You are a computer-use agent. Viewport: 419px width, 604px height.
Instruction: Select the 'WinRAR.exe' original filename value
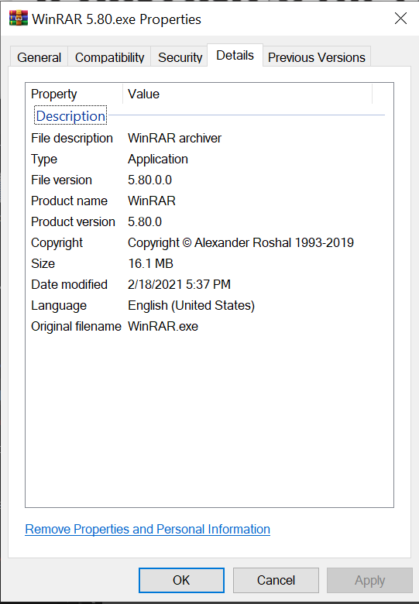[163, 326]
